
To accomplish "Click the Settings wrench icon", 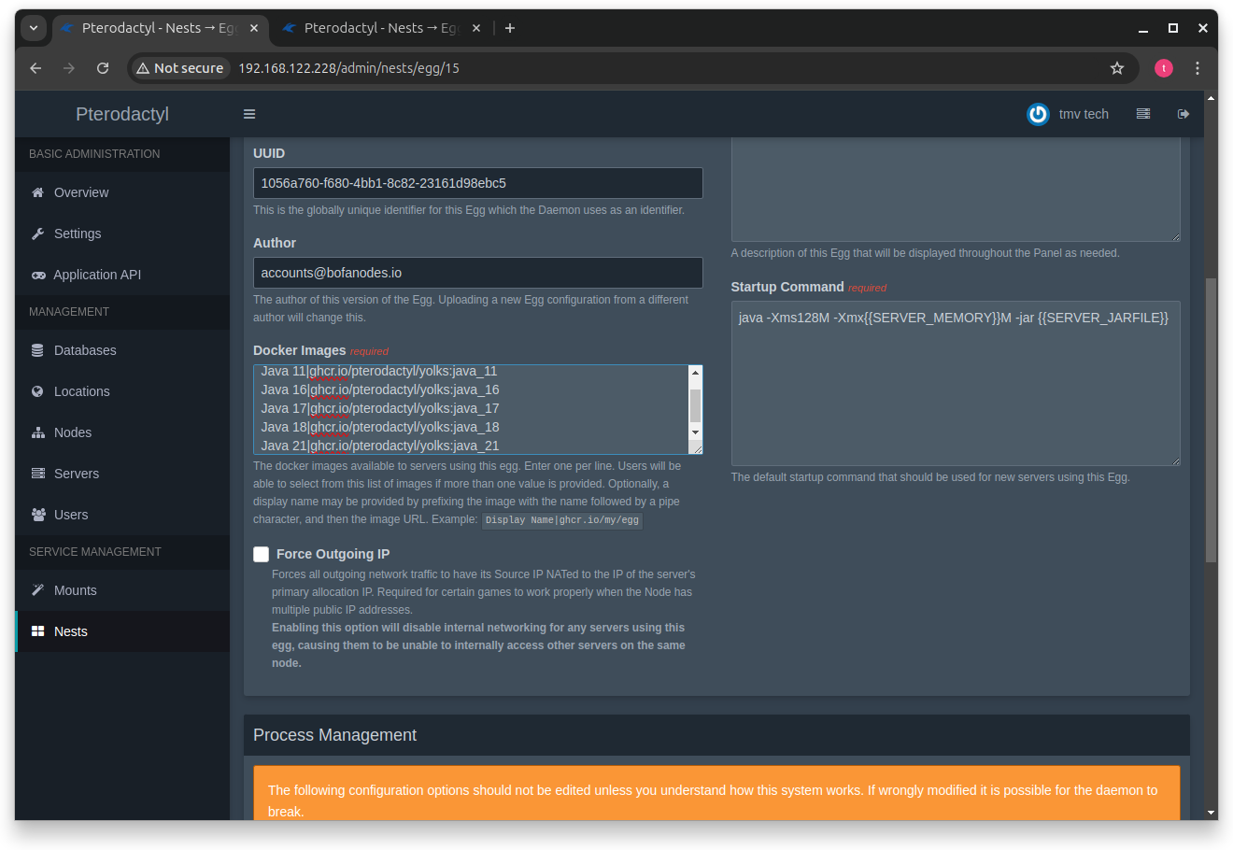I will pyautogui.click(x=36, y=234).
